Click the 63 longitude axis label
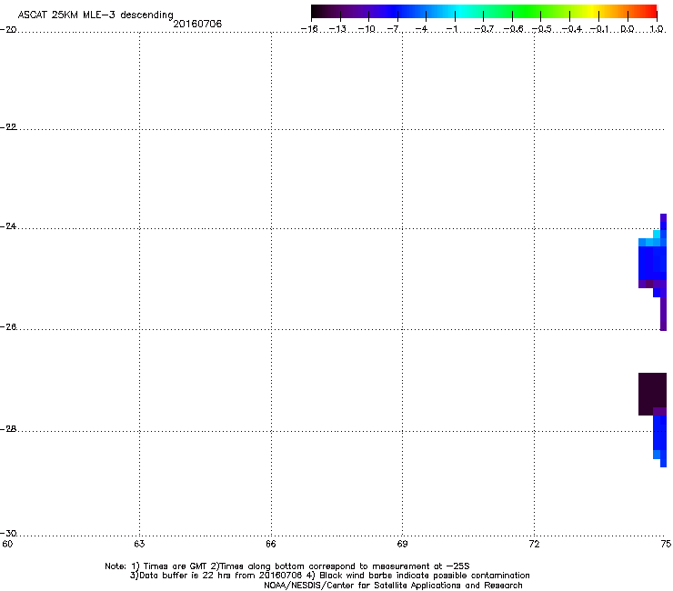The height and width of the screenshot is (591, 673). [139, 544]
